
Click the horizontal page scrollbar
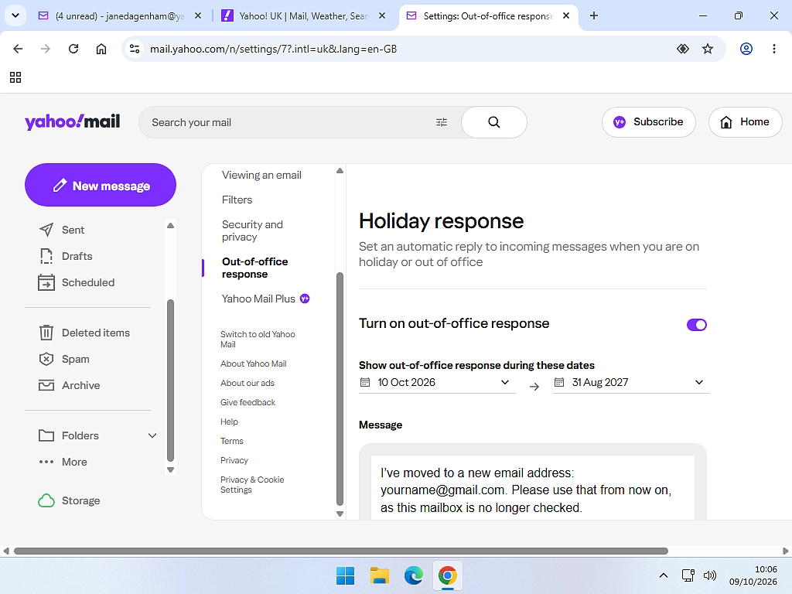coord(341,551)
